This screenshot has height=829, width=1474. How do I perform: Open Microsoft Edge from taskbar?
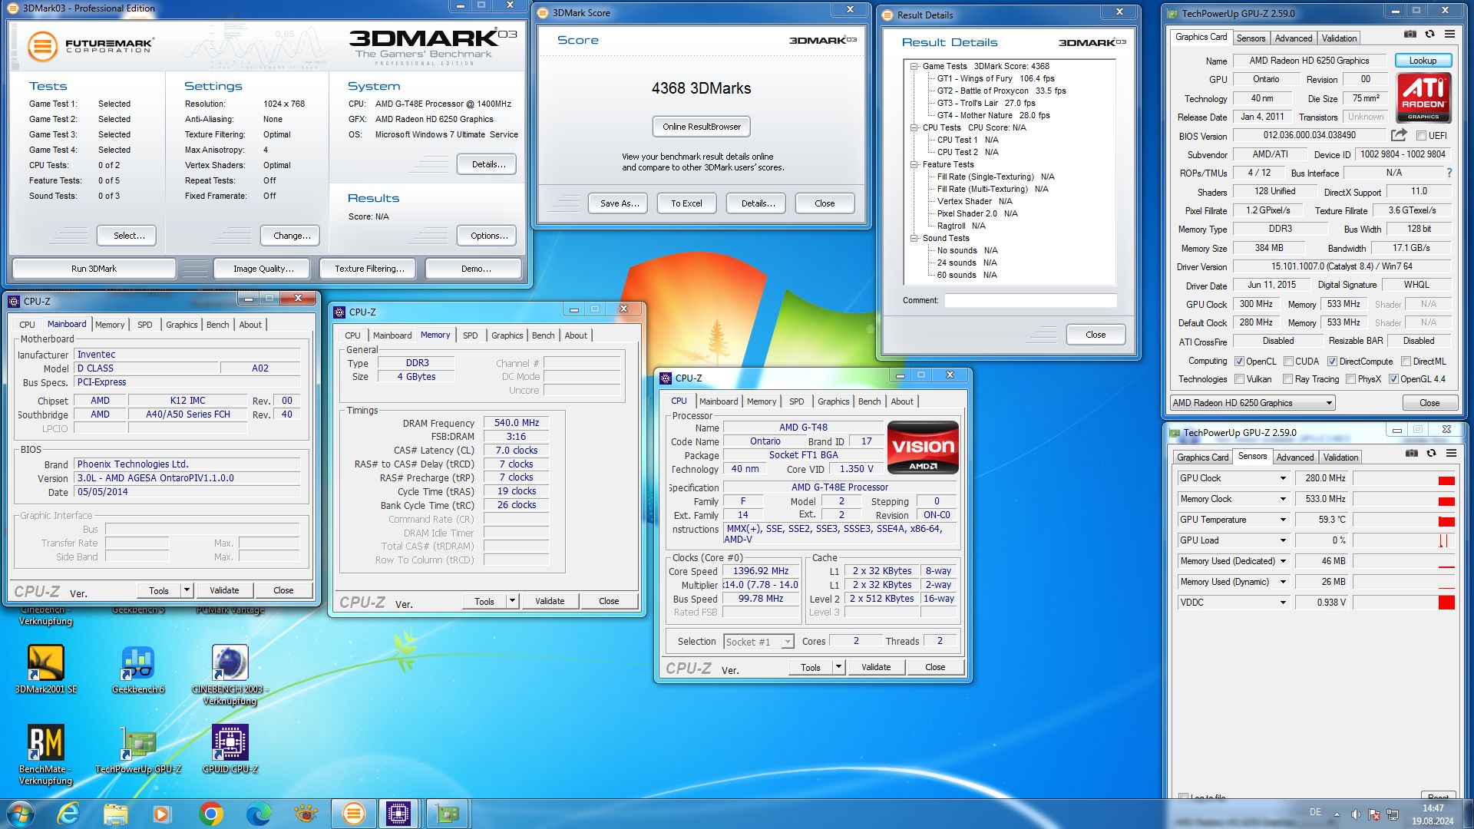[x=259, y=814]
